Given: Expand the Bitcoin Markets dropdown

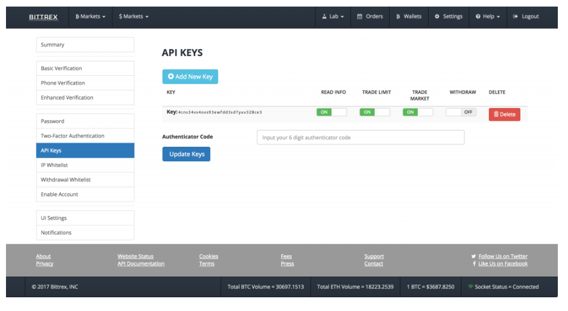Looking at the screenshot, I should [90, 17].
